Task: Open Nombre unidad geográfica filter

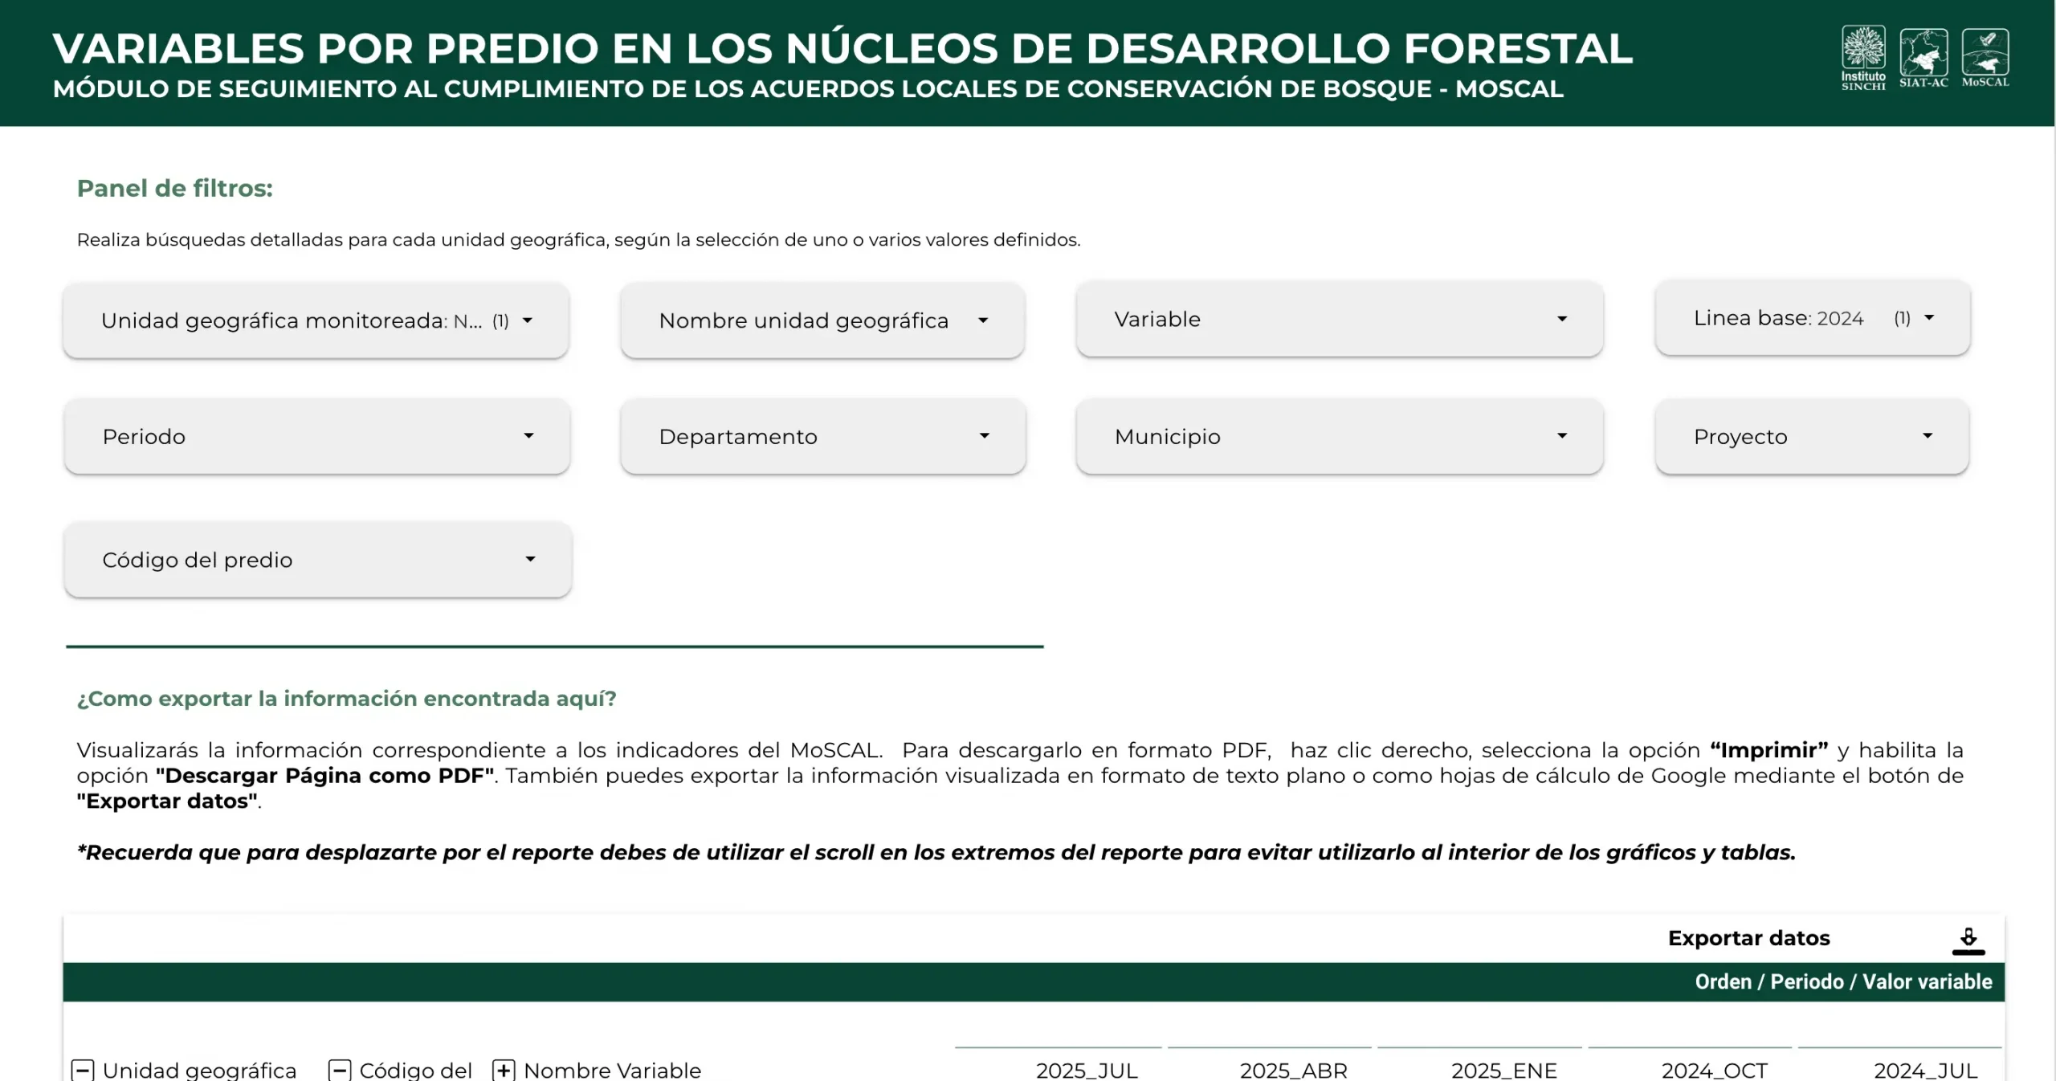Action: pyautogui.click(x=822, y=320)
